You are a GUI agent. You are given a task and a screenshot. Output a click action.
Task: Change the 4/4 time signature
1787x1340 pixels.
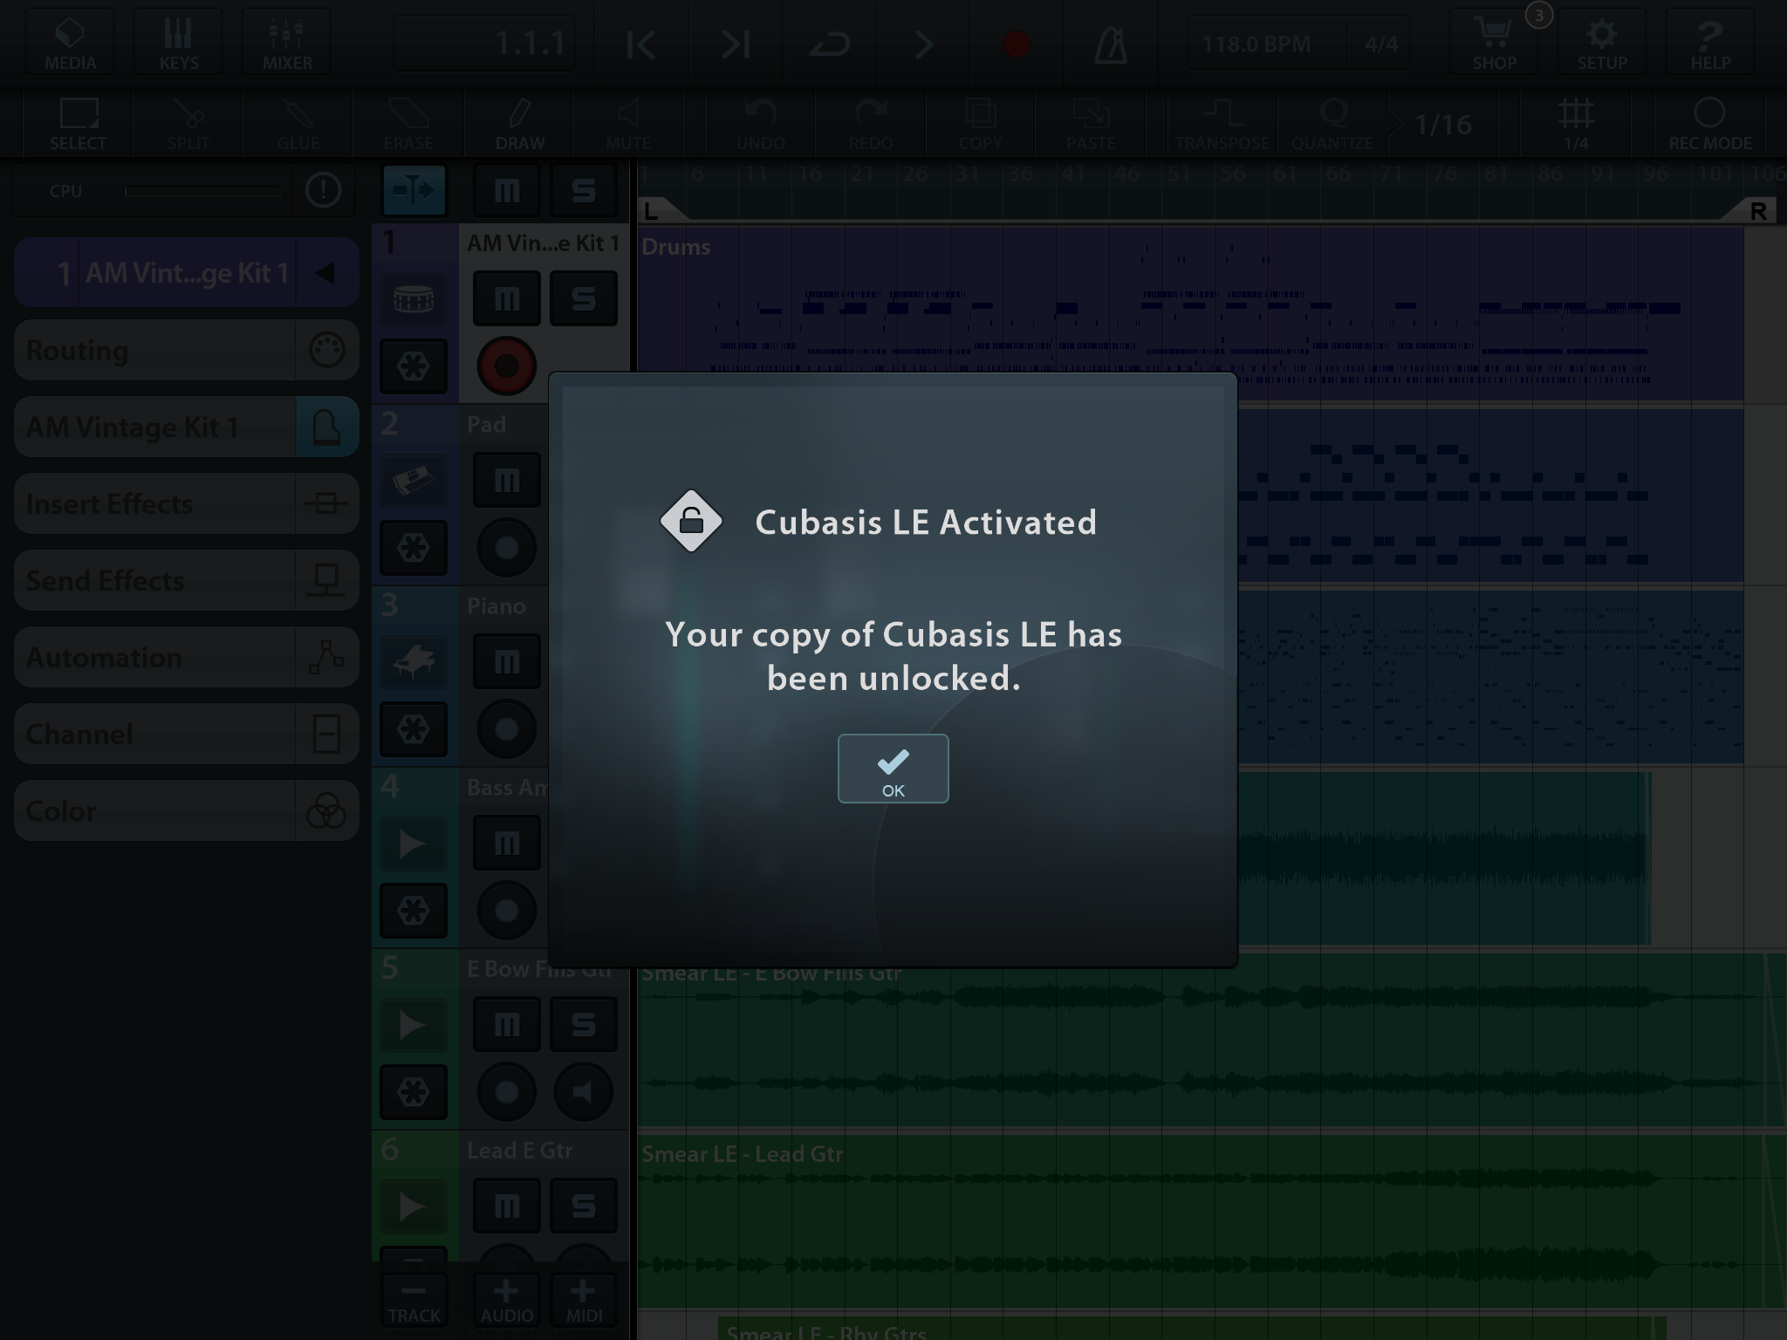pos(1381,44)
